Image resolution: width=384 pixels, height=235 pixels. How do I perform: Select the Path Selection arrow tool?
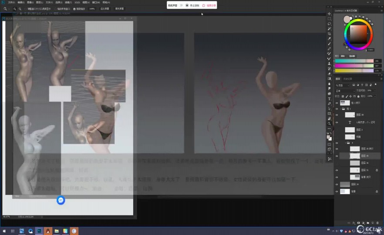tap(330, 109)
